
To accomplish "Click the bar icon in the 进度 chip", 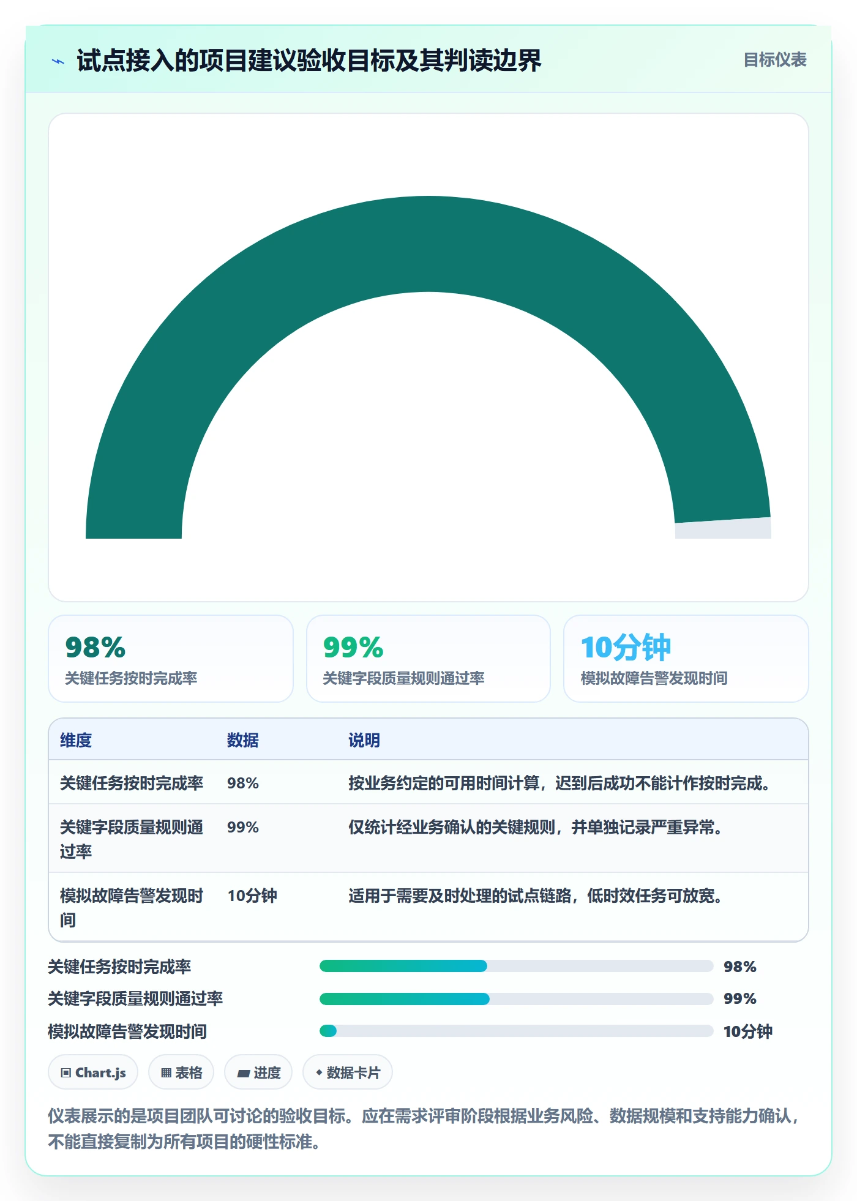I will click(x=244, y=1073).
